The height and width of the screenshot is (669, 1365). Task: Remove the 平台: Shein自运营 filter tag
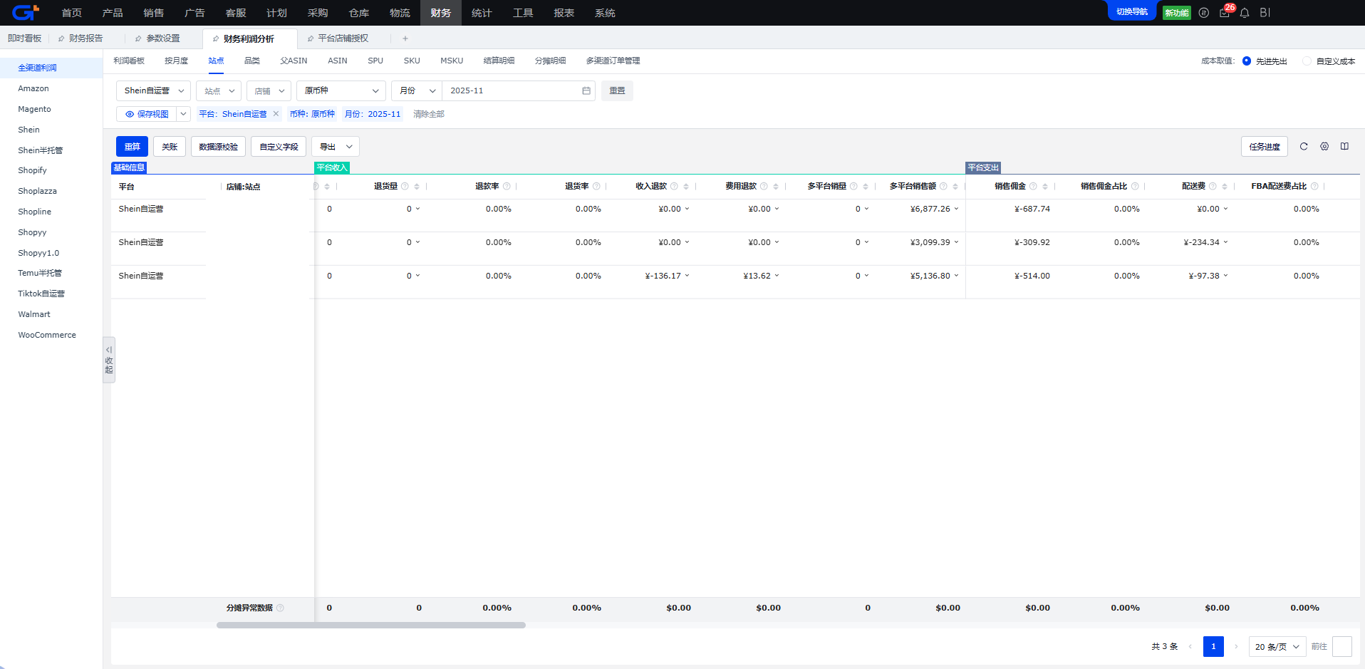(276, 114)
